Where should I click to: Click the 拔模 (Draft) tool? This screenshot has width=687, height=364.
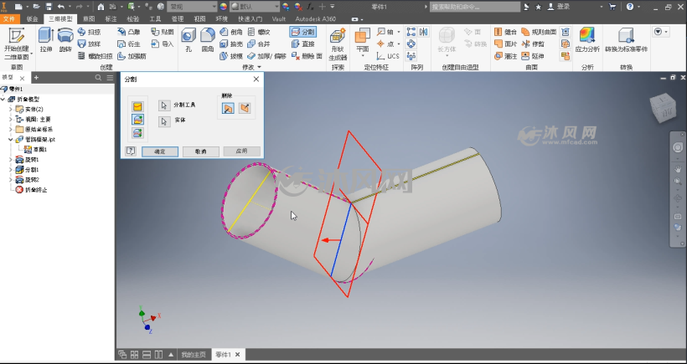[231, 56]
